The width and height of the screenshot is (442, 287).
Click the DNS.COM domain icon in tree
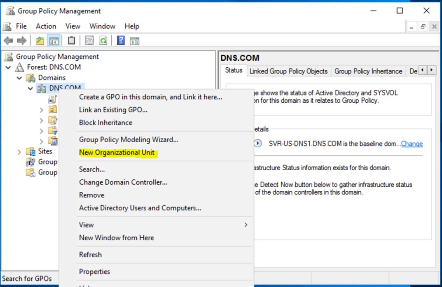pos(41,88)
